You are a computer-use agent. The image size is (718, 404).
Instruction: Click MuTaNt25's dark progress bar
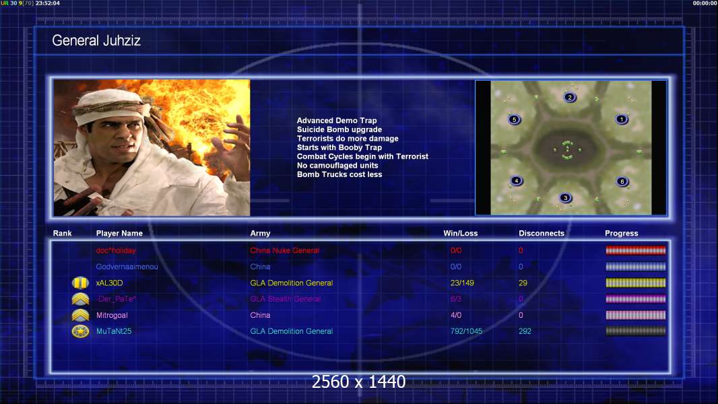(x=636, y=331)
